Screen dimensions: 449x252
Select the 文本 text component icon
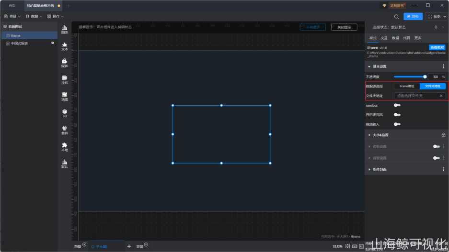click(x=64, y=46)
